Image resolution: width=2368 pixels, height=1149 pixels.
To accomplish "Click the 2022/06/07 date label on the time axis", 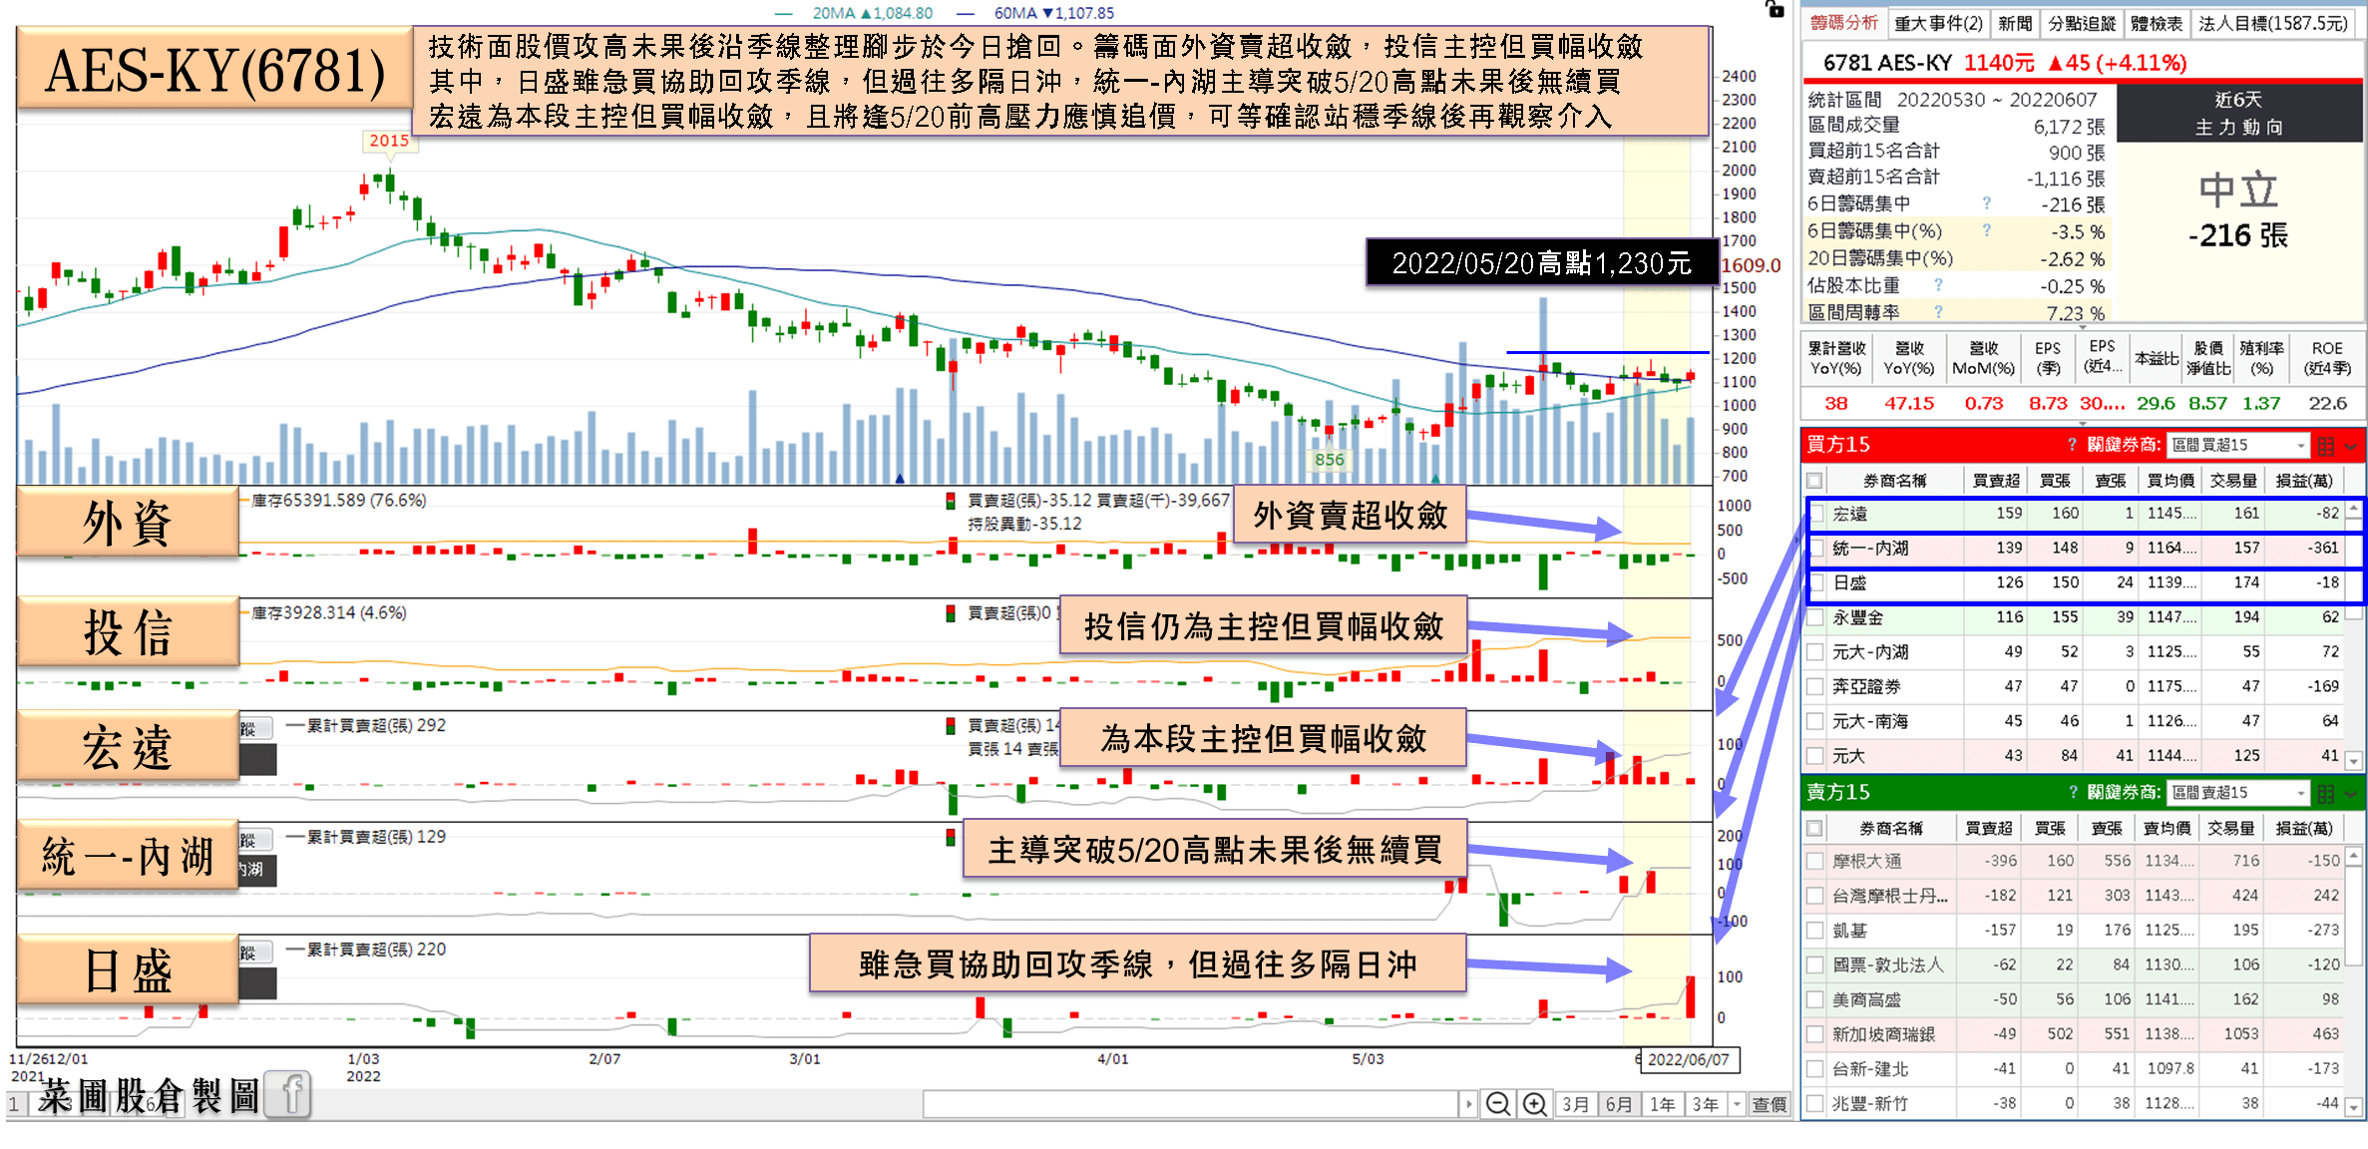I will tap(1688, 1059).
